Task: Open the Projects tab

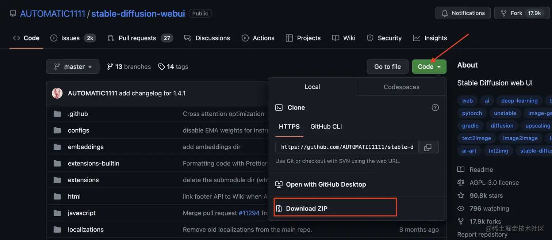Action: pyautogui.click(x=303, y=38)
